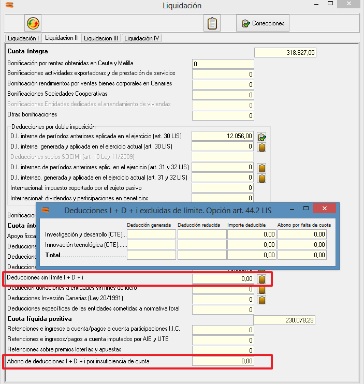Click the Deducciones Inversión Canarias field
Viewport: 364px width, 384px height.
223,299
